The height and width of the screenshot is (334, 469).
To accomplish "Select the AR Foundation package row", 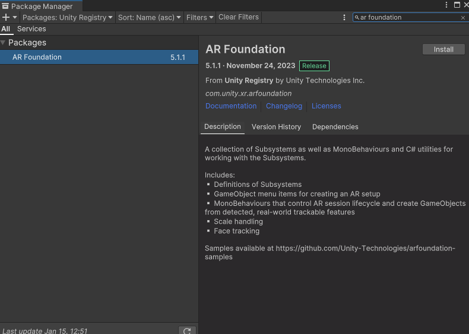I will coord(99,57).
